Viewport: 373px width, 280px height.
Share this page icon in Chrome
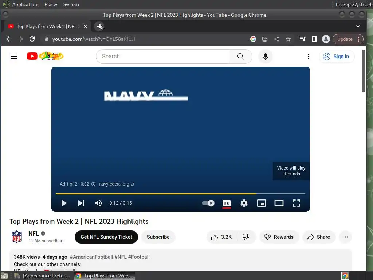276,39
